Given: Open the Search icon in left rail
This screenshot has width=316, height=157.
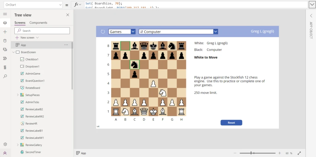Looking at the screenshot, I should coord(5,76).
